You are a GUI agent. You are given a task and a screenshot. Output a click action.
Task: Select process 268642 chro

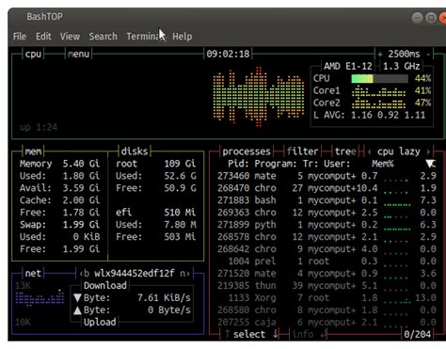327,249
